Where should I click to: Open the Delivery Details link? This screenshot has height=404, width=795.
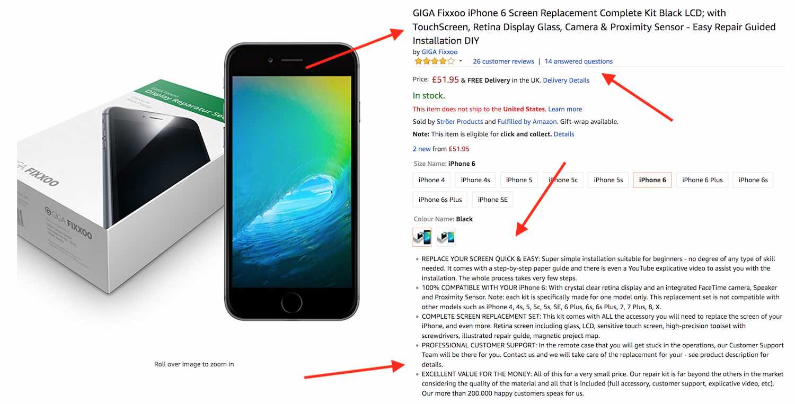(566, 80)
